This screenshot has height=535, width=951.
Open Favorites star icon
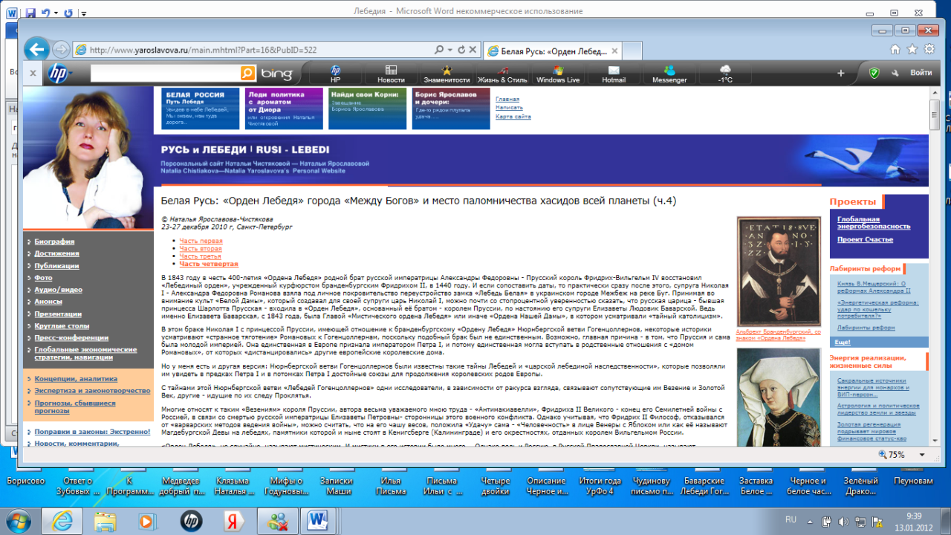[x=912, y=49]
